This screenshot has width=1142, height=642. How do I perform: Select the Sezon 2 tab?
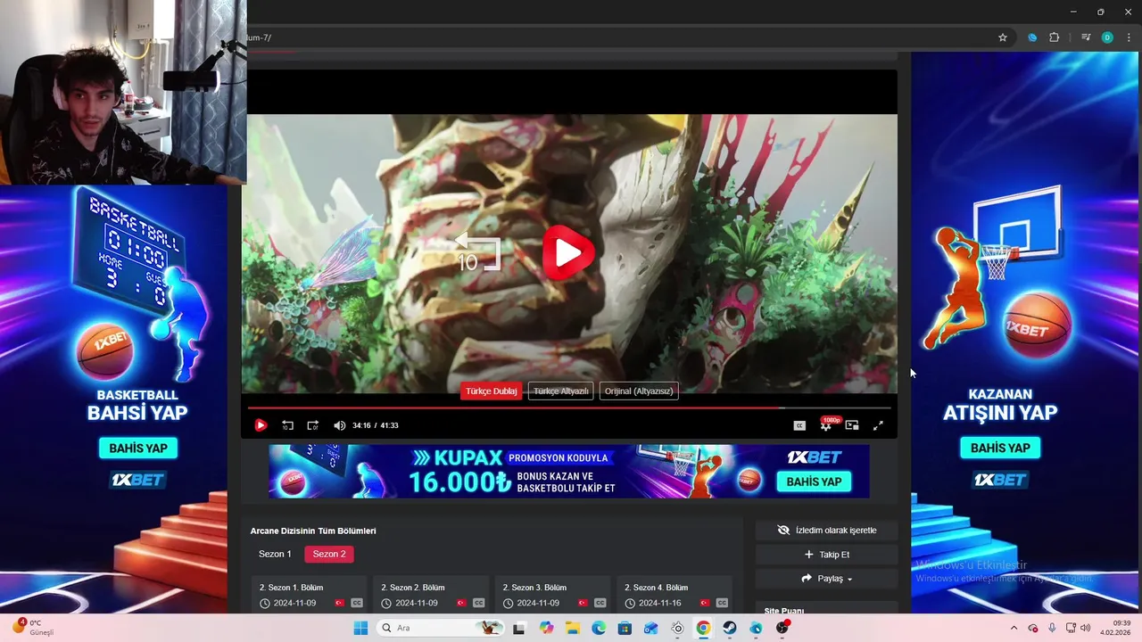pyautogui.click(x=329, y=554)
